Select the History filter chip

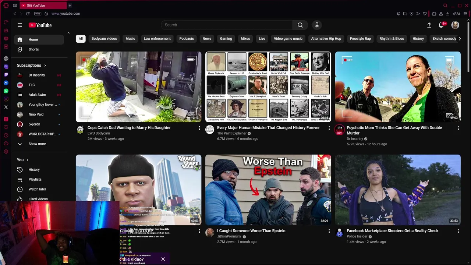coord(418,39)
